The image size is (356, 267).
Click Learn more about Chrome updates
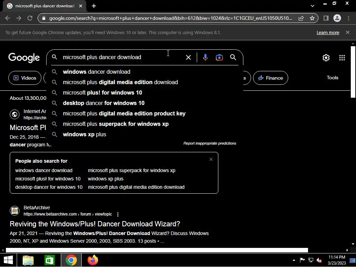point(328,32)
